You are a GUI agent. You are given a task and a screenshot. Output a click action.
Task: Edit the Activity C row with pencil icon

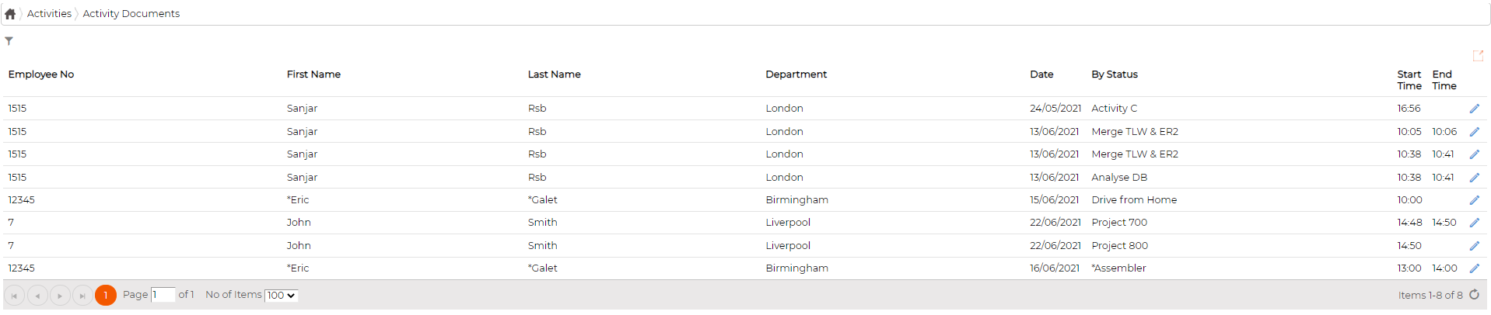click(x=1474, y=109)
